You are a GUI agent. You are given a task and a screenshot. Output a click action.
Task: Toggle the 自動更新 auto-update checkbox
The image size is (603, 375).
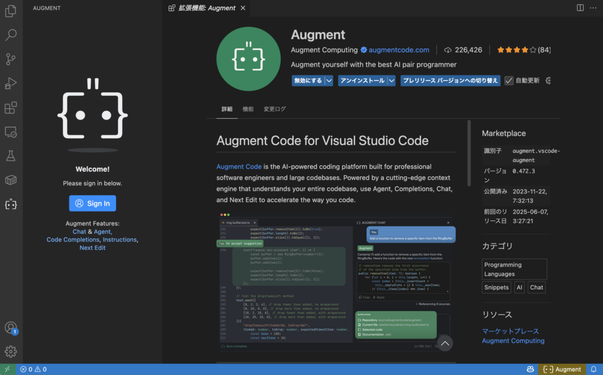click(509, 81)
